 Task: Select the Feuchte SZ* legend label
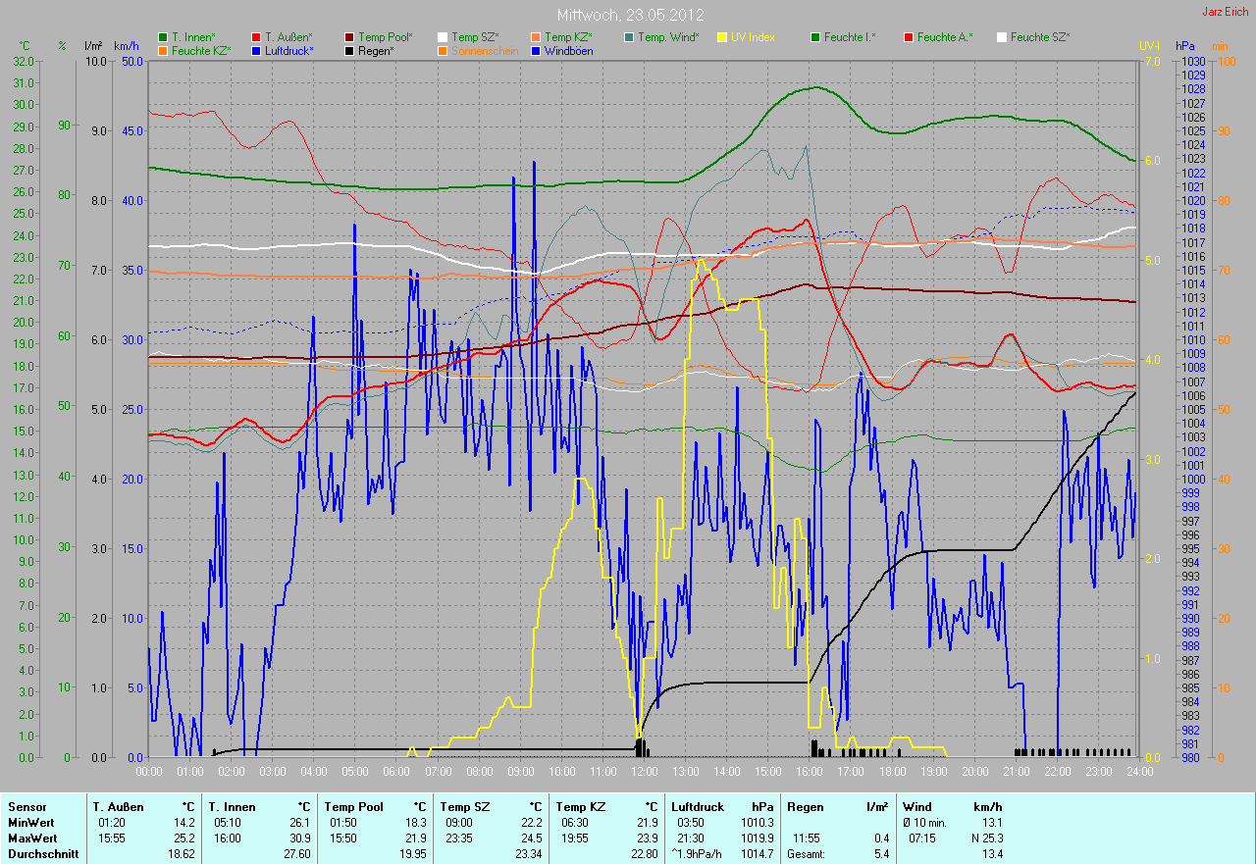coord(1040,36)
